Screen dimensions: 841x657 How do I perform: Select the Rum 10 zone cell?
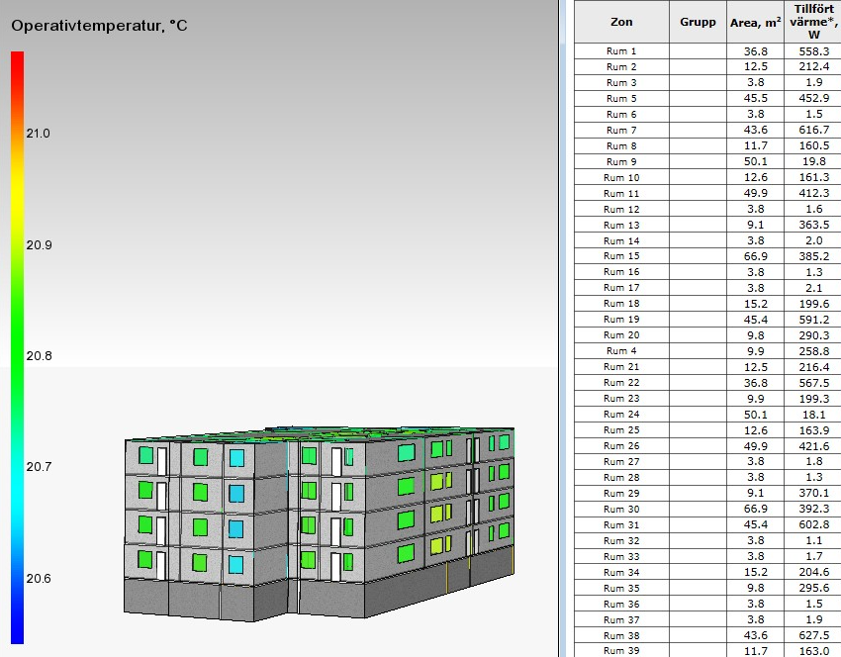(621, 177)
